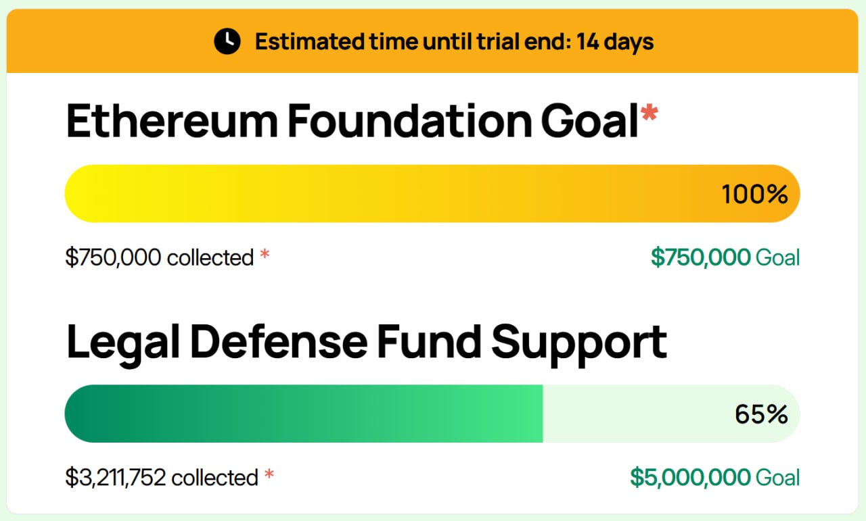The image size is (866, 521).
Task: Click the green Legal Defense progress bar fill
Action: 304,414
